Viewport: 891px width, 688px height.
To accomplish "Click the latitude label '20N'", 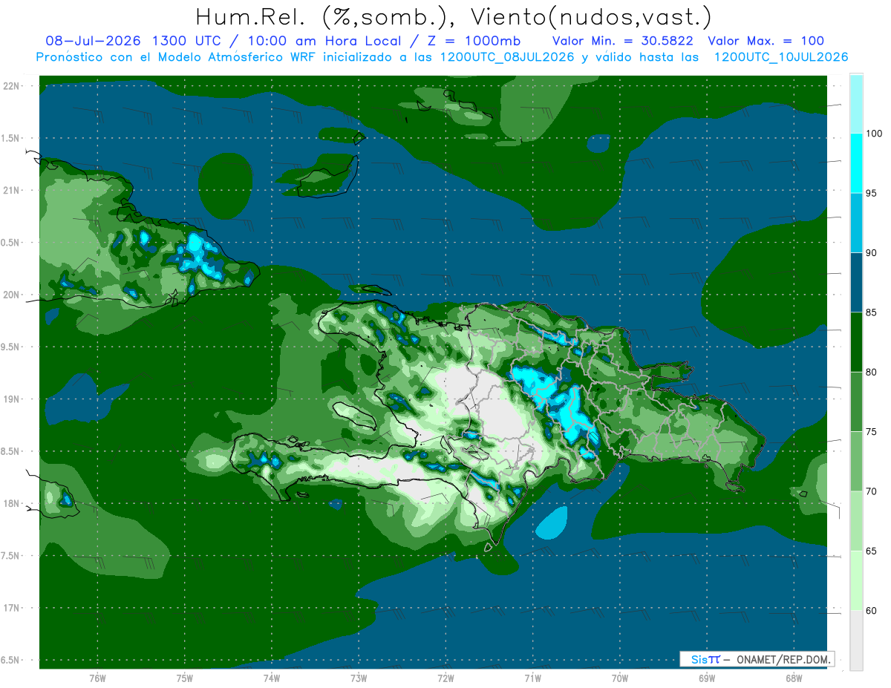I will 12,295.
